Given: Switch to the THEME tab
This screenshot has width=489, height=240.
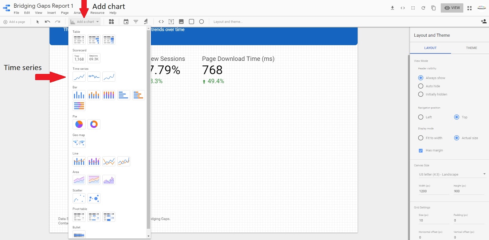Looking at the screenshot, I should [472, 48].
